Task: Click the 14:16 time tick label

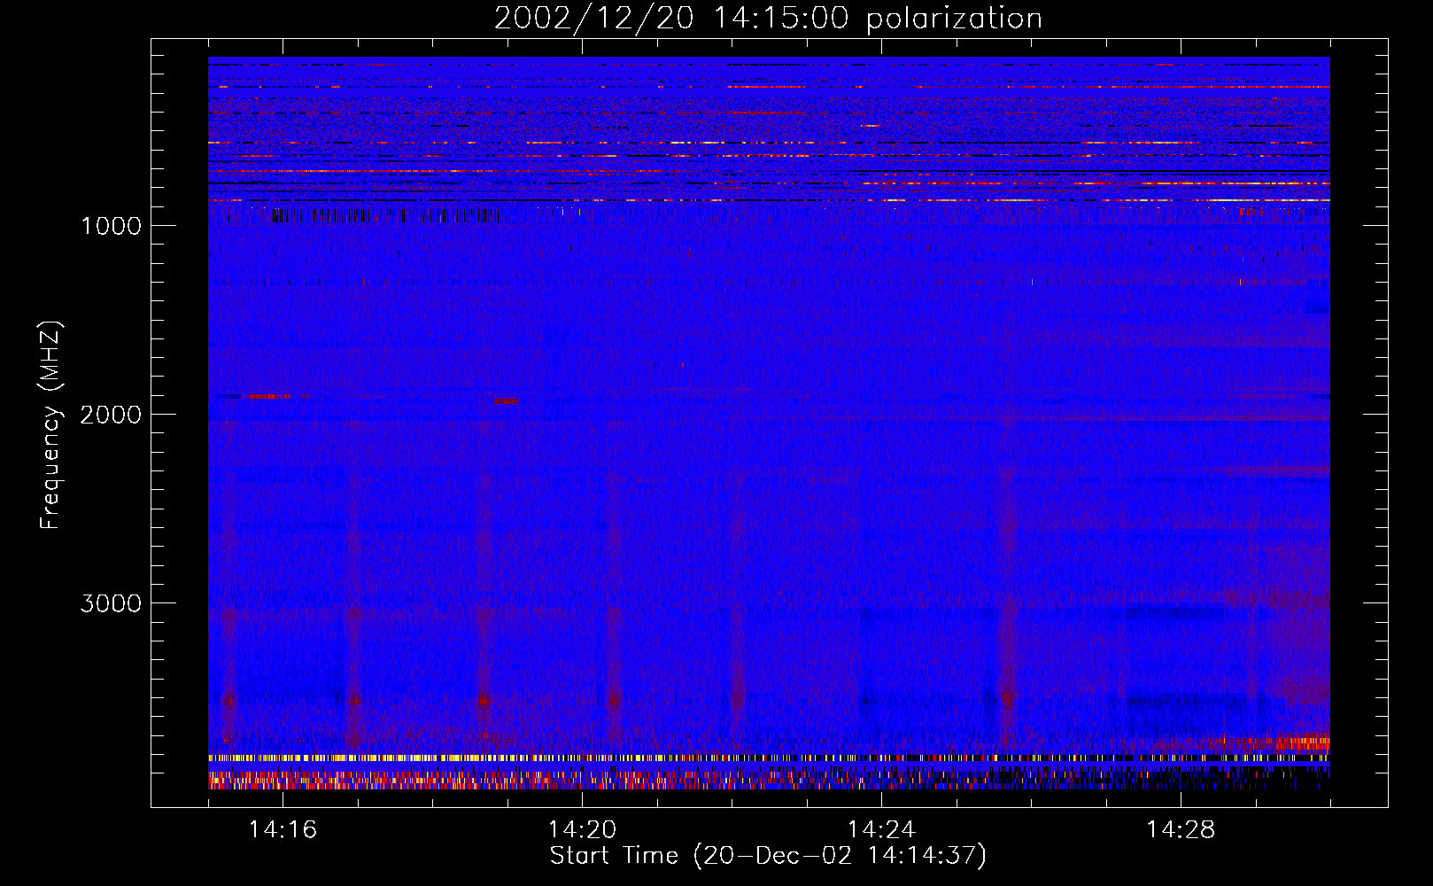Action: point(283,830)
